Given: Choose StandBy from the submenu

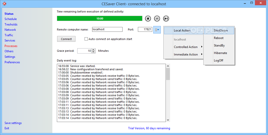Looking at the screenshot, I should pyautogui.click(x=219, y=45).
